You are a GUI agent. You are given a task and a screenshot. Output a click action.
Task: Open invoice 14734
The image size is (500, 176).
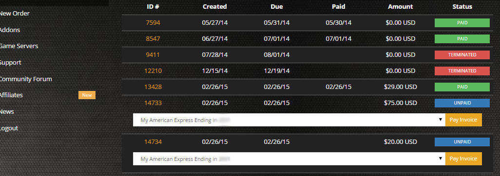[x=153, y=142]
